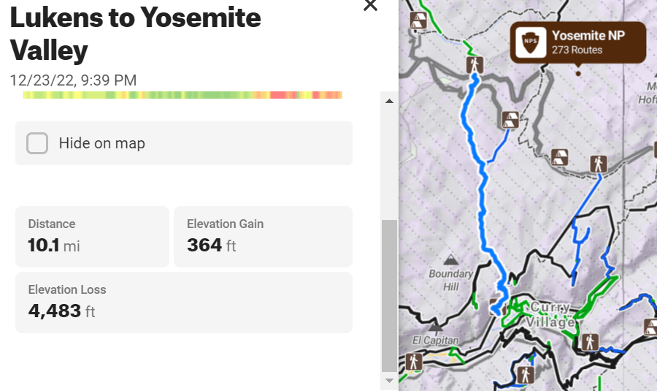Click the Elevation Loss 4,483 ft card
657x391 pixels.
point(183,302)
